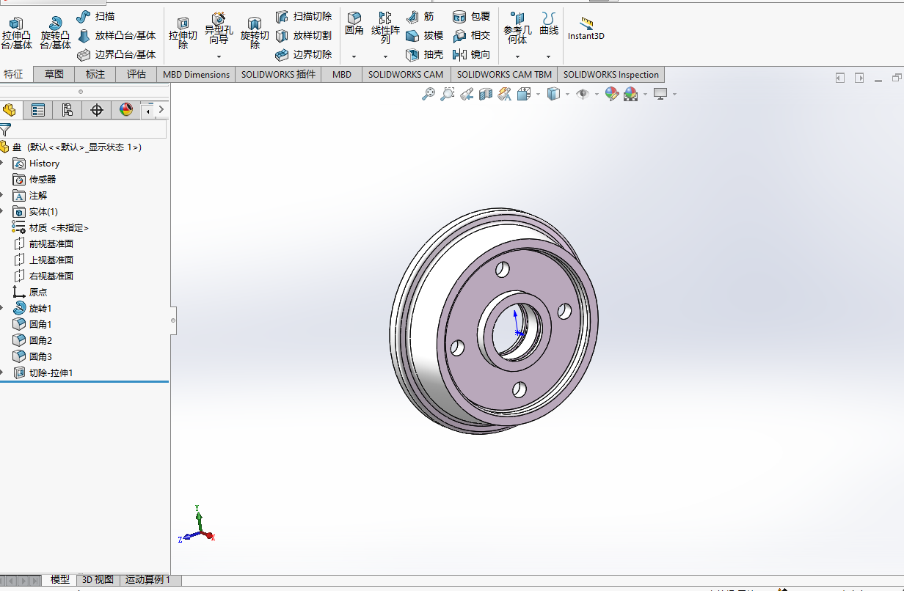Open the 参考几何体 reference geometry tool
Image resolution: width=904 pixels, height=591 pixels.
(517, 29)
